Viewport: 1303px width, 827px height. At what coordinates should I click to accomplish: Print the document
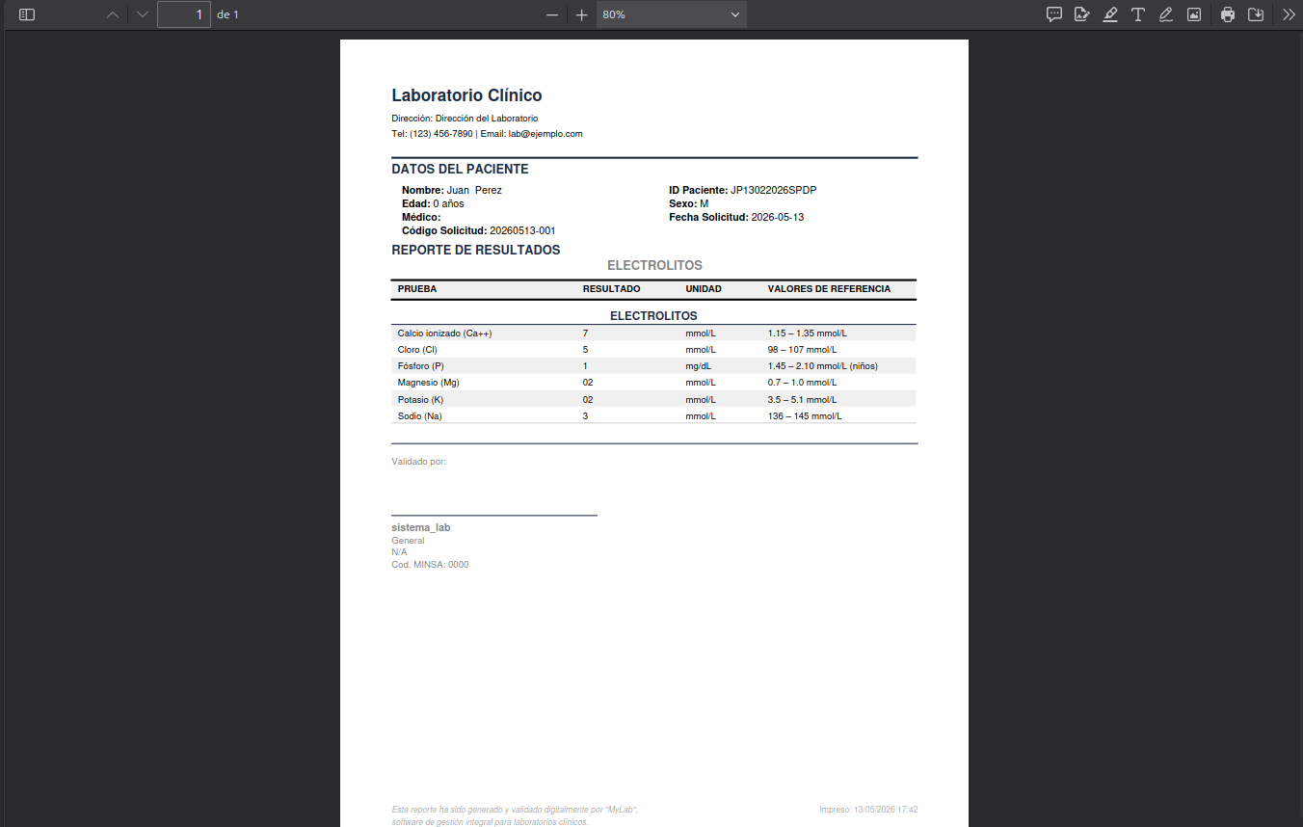point(1228,14)
